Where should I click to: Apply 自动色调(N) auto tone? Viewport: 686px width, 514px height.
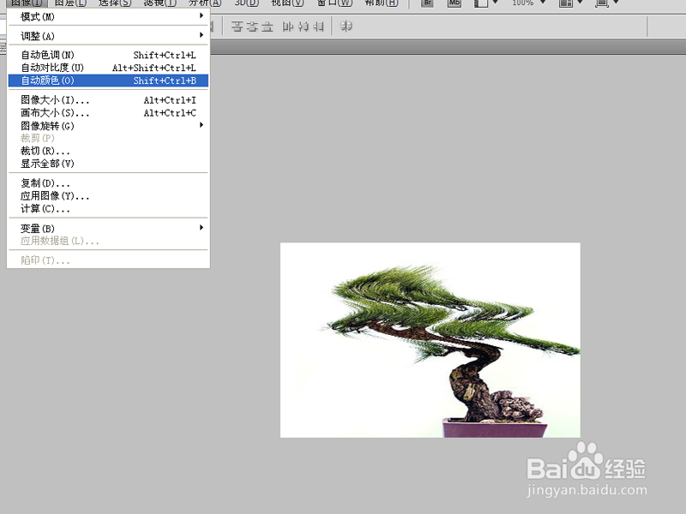108,55
